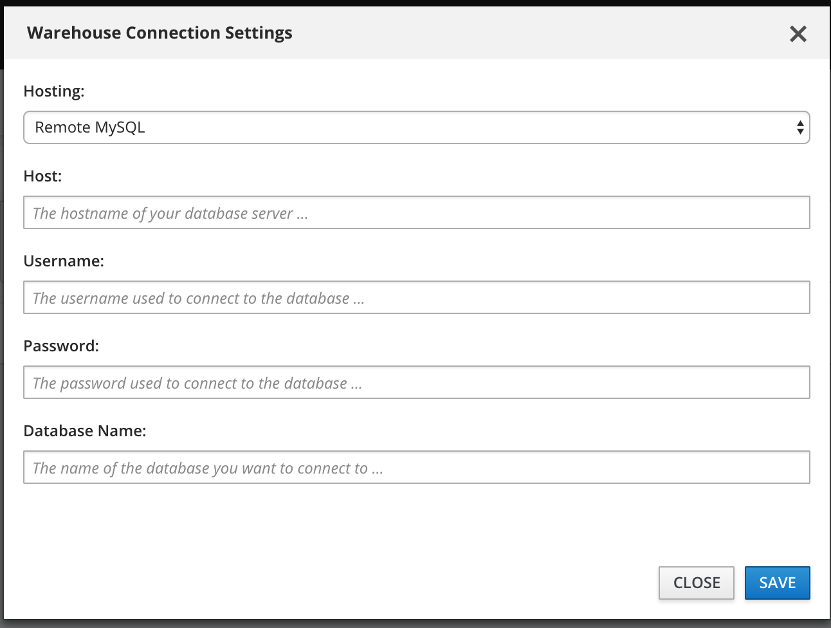Click the "Host:" label text
The width and height of the screenshot is (831, 628).
point(42,176)
